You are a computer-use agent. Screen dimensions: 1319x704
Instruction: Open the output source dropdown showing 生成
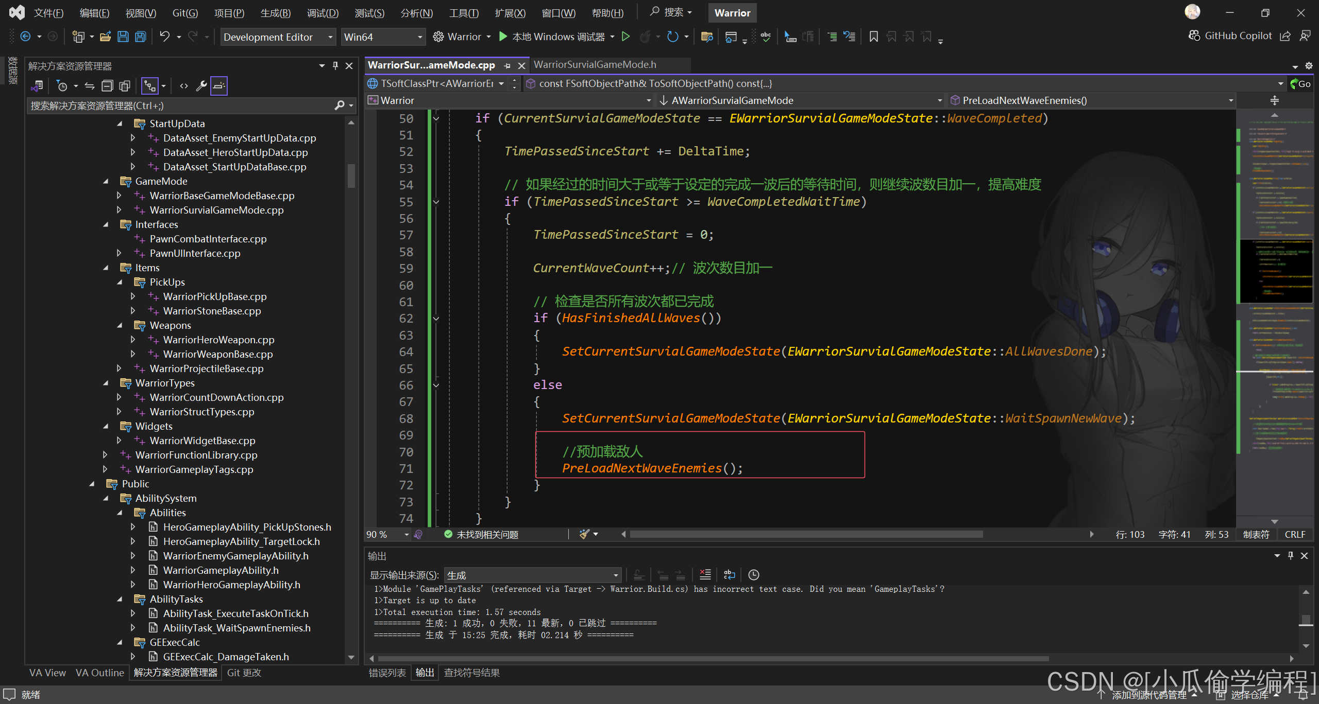coord(532,575)
